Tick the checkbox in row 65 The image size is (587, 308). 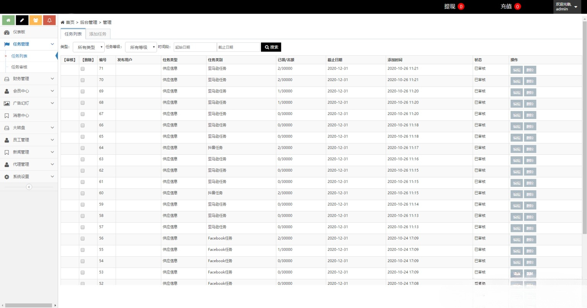coord(83,137)
